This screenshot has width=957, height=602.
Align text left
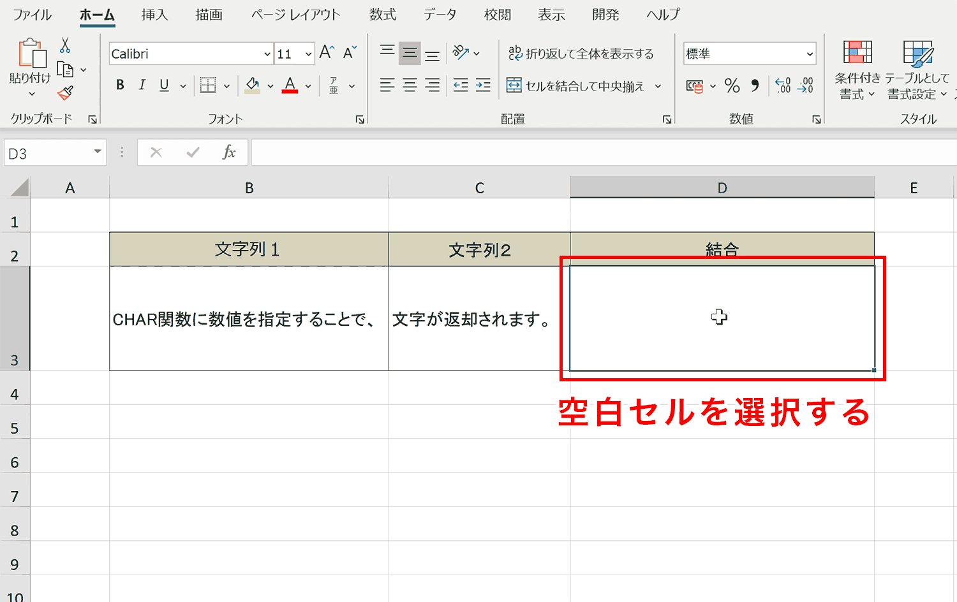(x=387, y=85)
